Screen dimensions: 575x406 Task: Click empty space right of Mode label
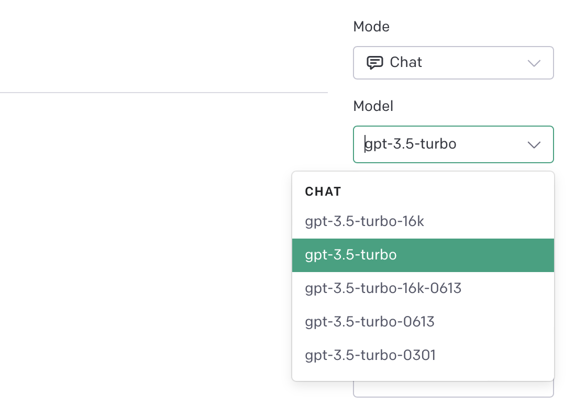coord(471,26)
